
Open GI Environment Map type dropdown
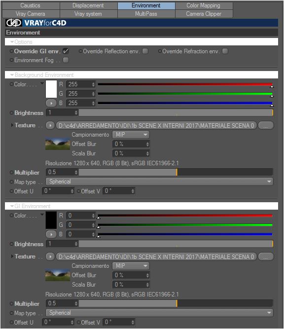pyautogui.click(x=159, y=313)
